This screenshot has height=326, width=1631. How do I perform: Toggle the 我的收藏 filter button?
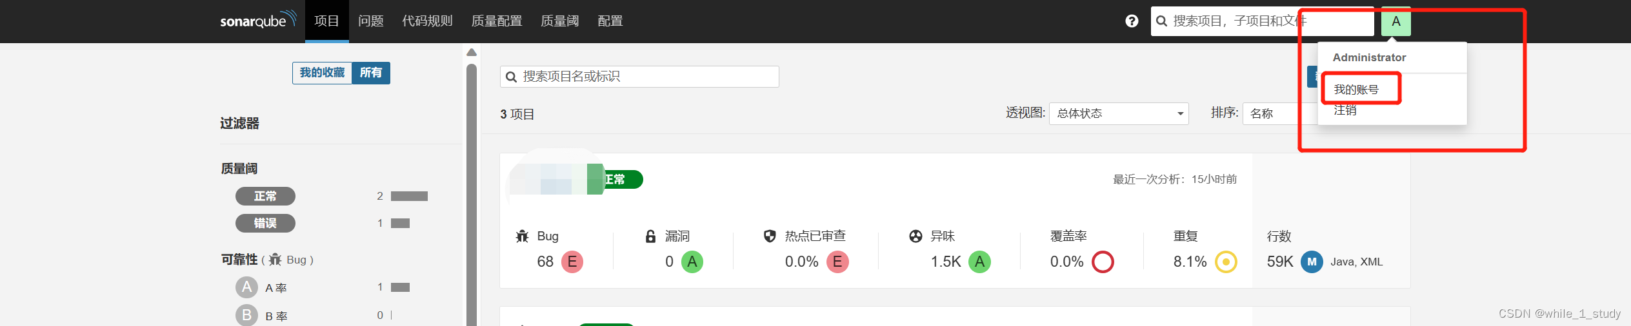point(322,73)
